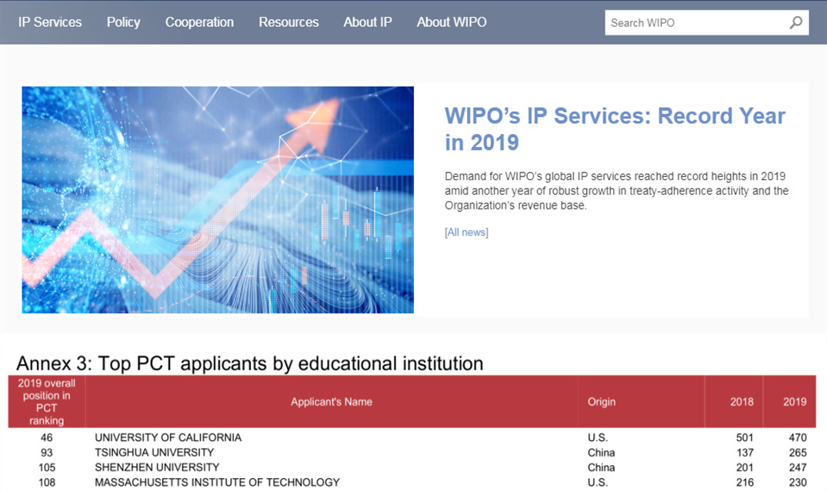The image size is (827, 492).
Task: Click 2019 value 230 for MIT
Action: [x=798, y=482]
